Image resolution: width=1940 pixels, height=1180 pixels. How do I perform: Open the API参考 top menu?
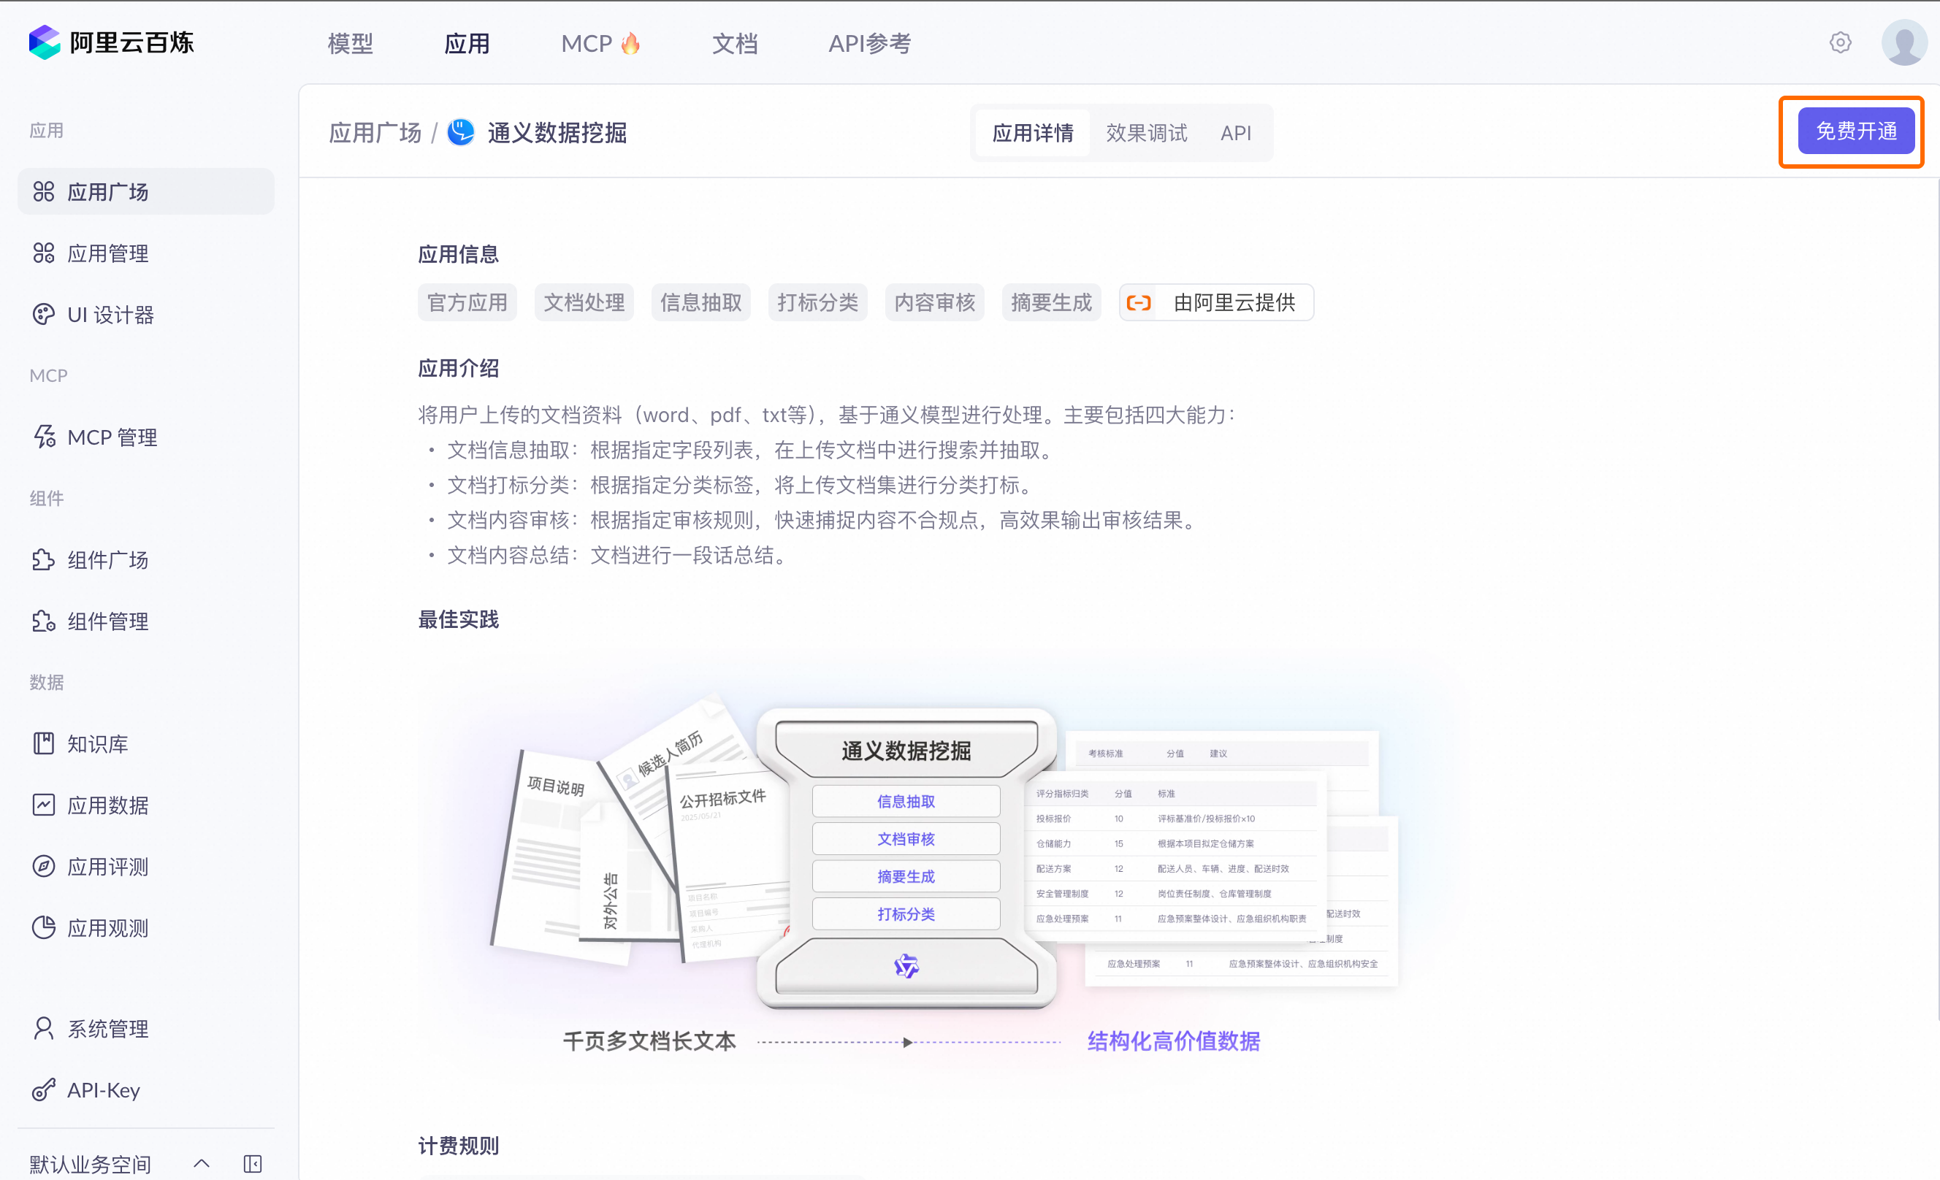[869, 43]
